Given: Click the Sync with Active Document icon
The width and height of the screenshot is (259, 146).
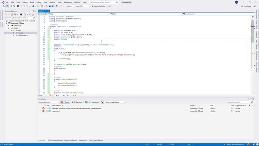Looking at the screenshot, I should click(30, 15).
